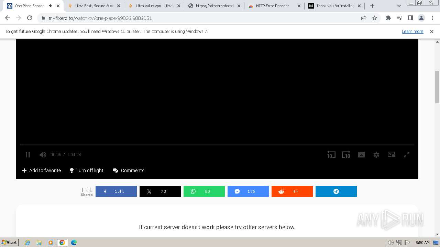Switch to Ultra Fast, Secure tab
This screenshot has height=247, width=440.
tap(94, 6)
